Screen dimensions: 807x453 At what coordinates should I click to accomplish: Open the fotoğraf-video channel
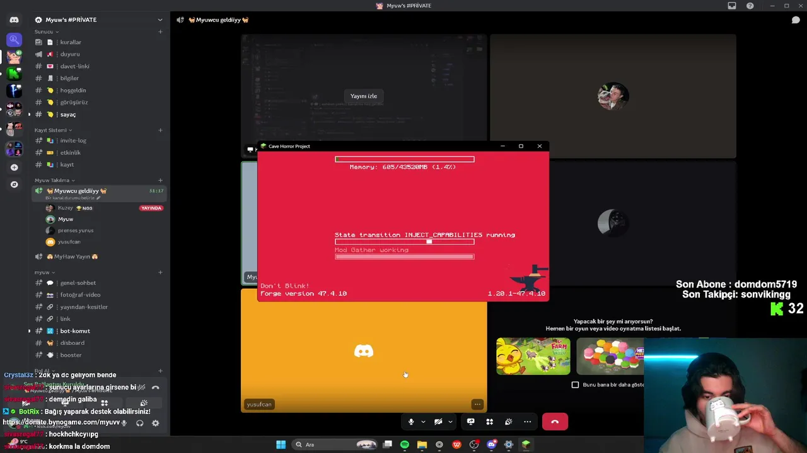point(98,294)
